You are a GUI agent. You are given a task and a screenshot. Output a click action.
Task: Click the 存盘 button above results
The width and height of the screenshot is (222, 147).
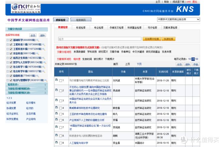[x=196, y=64]
